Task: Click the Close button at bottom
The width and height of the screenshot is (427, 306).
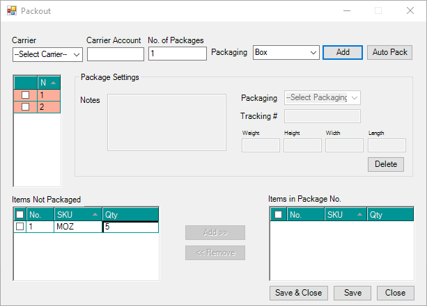Action: [x=395, y=293]
